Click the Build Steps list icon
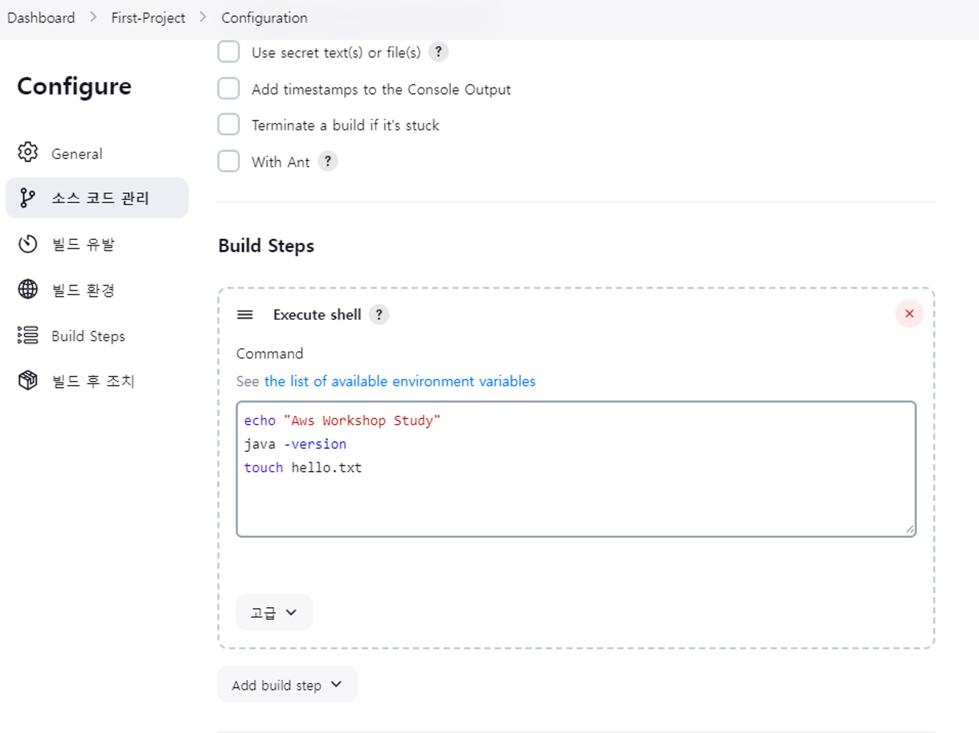Image resolution: width=979 pixels, height=733 pixels. click(28, 335)
